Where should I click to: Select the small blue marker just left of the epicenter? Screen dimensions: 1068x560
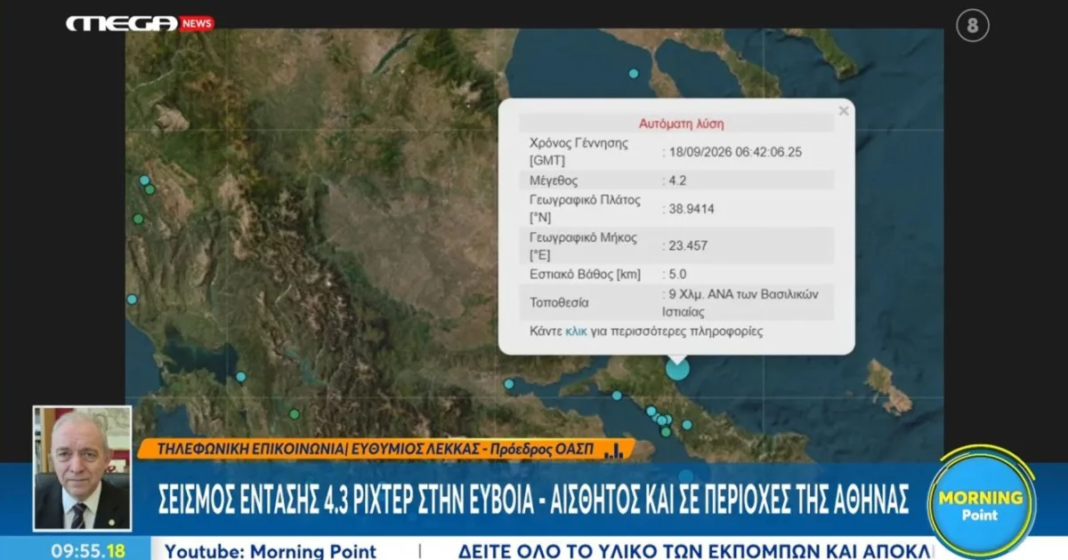tap(617, 396)
